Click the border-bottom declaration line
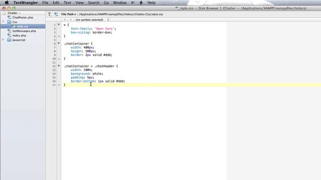This screenshot has width=321, height=180. (x=98, y=81)
